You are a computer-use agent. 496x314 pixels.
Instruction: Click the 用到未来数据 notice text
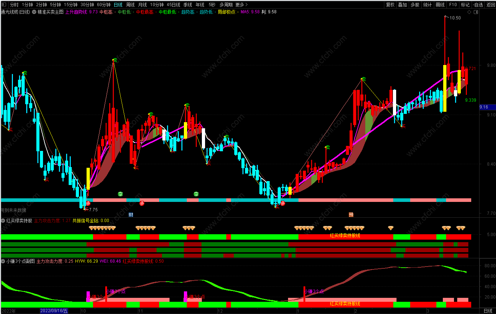click(x=14, y=210)
